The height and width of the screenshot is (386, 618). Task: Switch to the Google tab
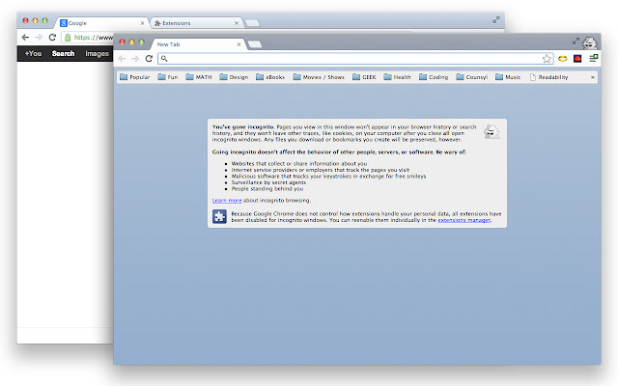(102, 23)
